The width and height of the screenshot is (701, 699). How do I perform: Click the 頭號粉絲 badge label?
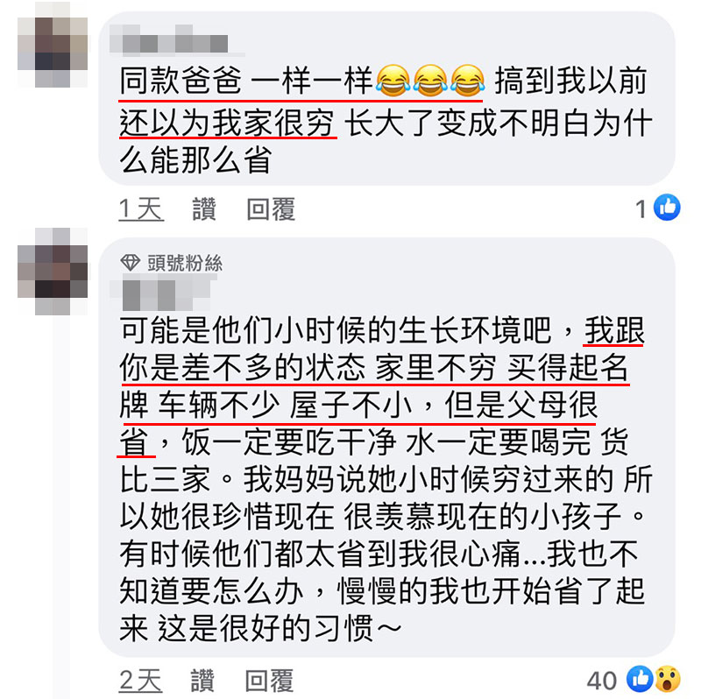tap(185, 263)
